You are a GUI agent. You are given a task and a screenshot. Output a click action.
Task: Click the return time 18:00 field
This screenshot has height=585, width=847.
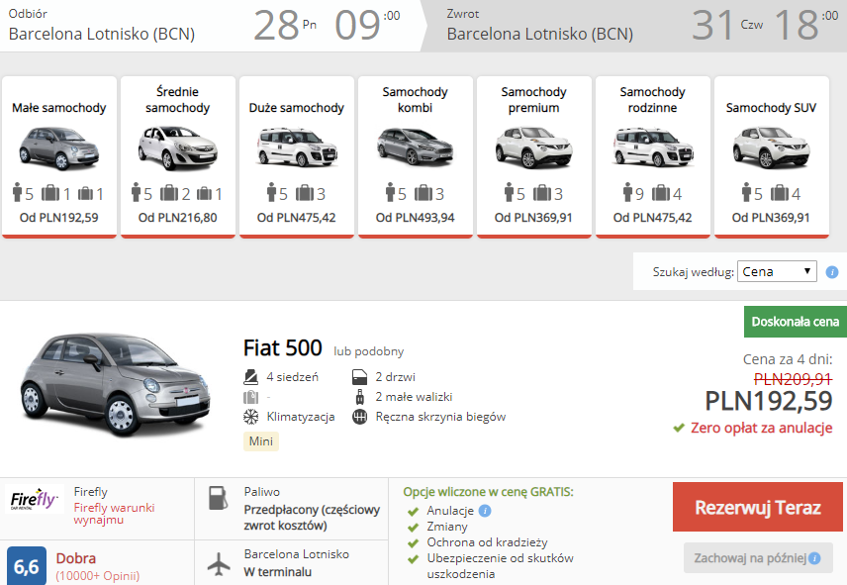coord(806,25)
